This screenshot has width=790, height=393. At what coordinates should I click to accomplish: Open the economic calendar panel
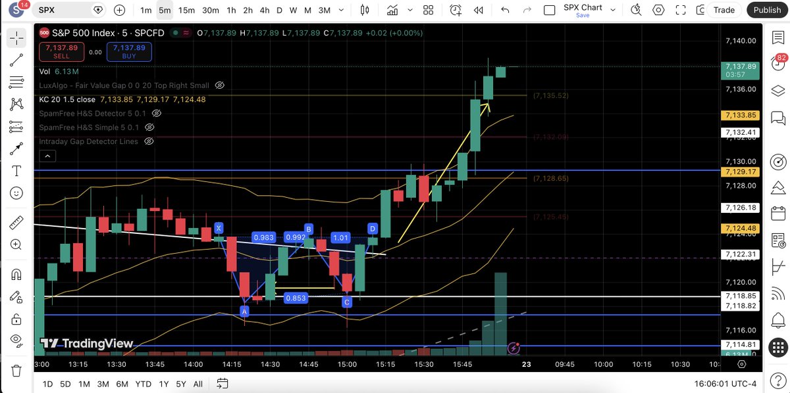[x=777, y=213]
